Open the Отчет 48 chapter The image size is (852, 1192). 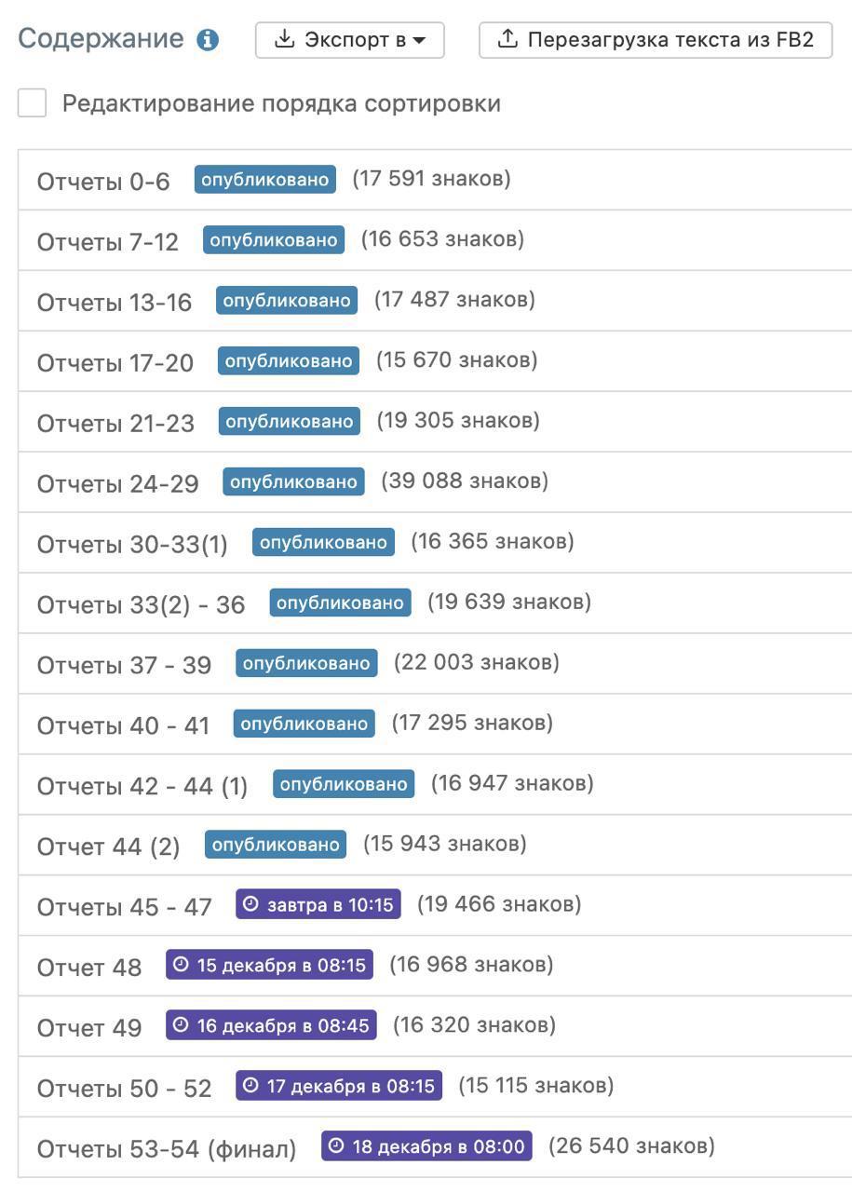[89, 968]
